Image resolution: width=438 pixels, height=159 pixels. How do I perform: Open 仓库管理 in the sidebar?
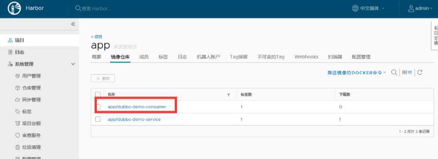[31, 88]
